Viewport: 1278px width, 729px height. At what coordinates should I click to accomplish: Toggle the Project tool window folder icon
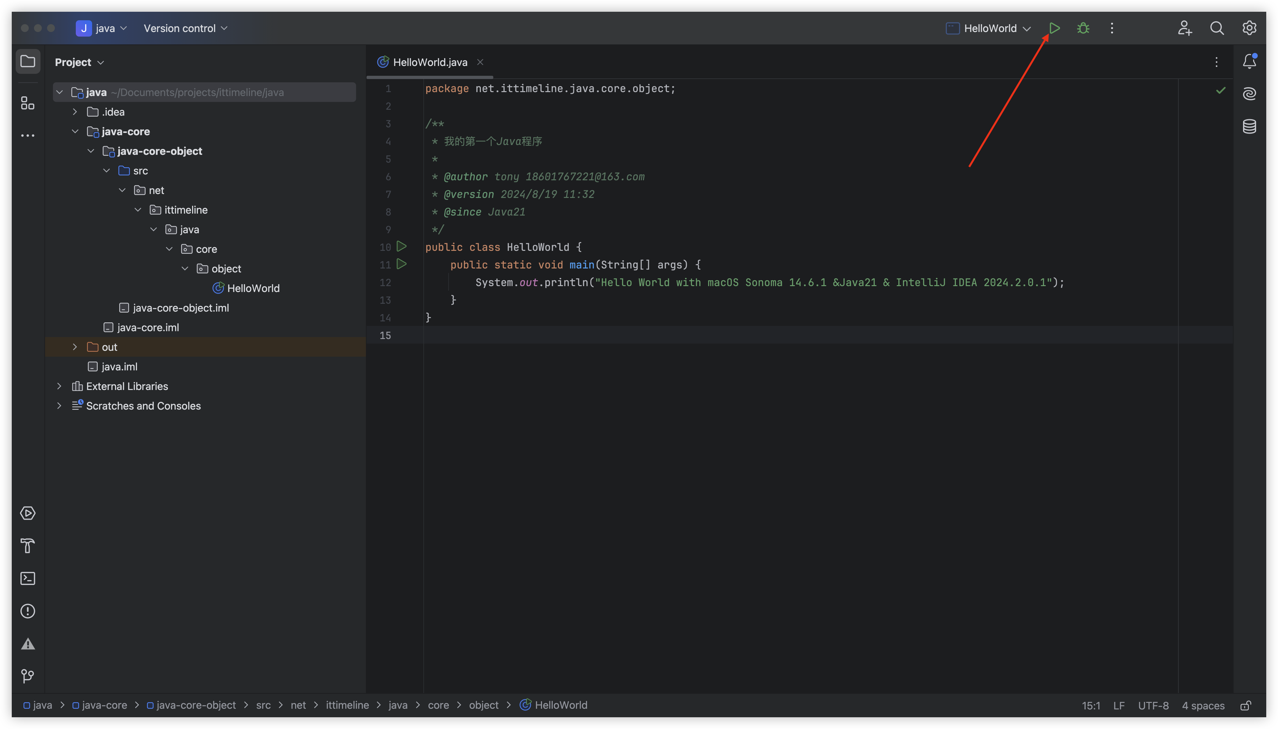point(27,62)
